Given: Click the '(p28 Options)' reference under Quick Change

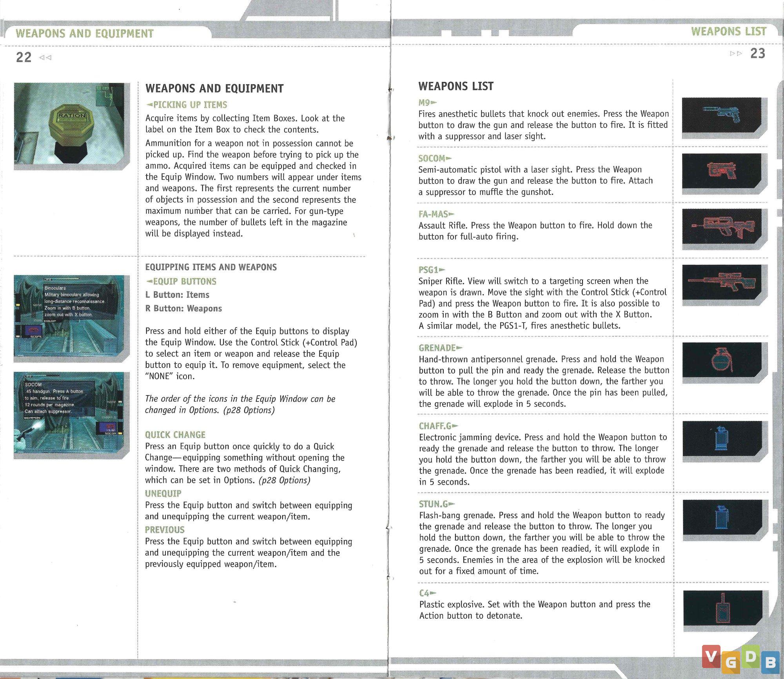Looking at the screenshot, I should pos(284,480).
